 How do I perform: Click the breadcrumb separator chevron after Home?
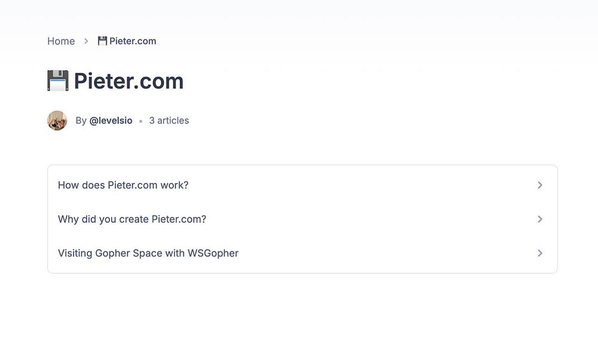[x=86, y=41]
